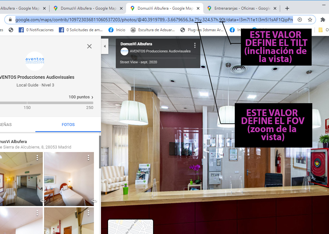The height and width of the screenshot is (234, 329).
Task: Click the yellow folder bookmark icon
Action: coord(320,30)
